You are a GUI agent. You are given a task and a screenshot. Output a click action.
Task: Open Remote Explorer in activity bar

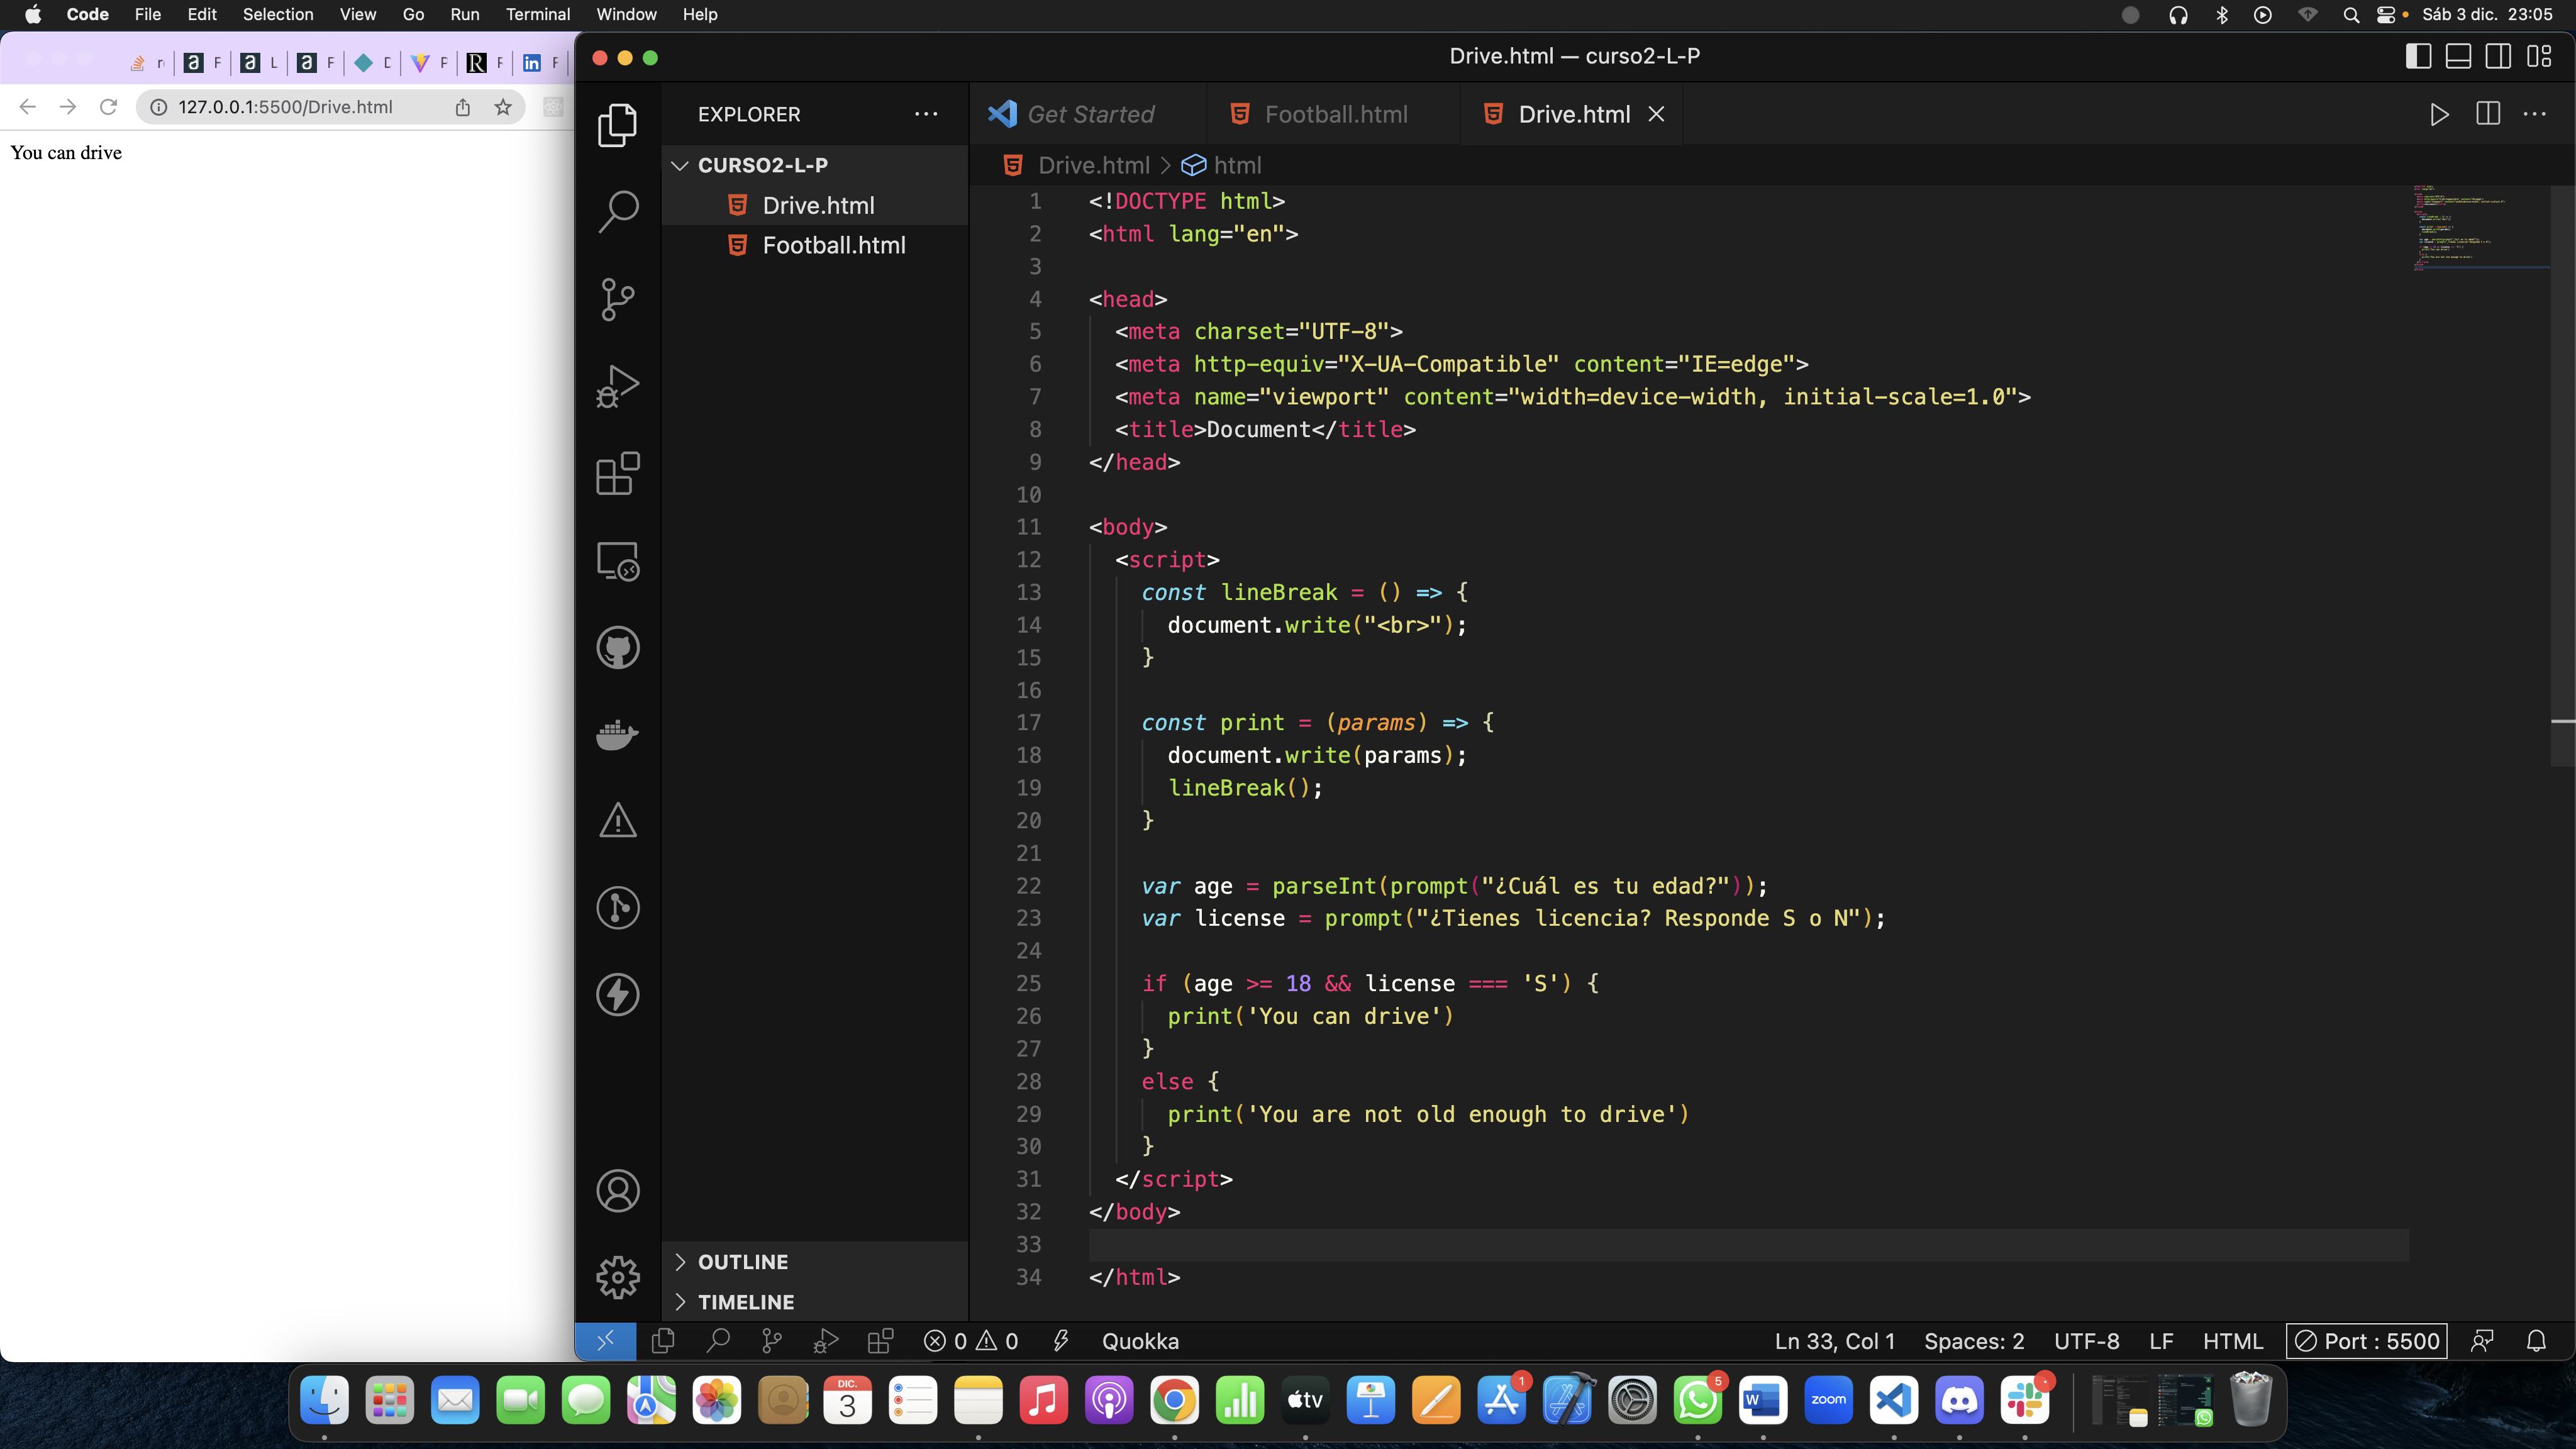tap(617, 561)
